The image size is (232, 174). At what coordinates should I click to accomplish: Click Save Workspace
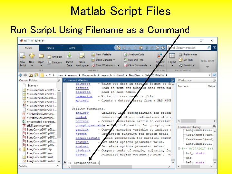click(82, 60)
